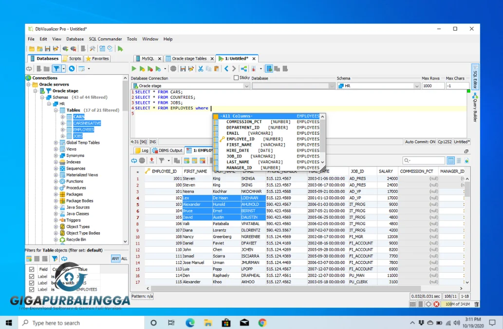Click the connect database plug icon in main toolbar
The width and height of the screenshot is (503, 329).
point(65,49)
